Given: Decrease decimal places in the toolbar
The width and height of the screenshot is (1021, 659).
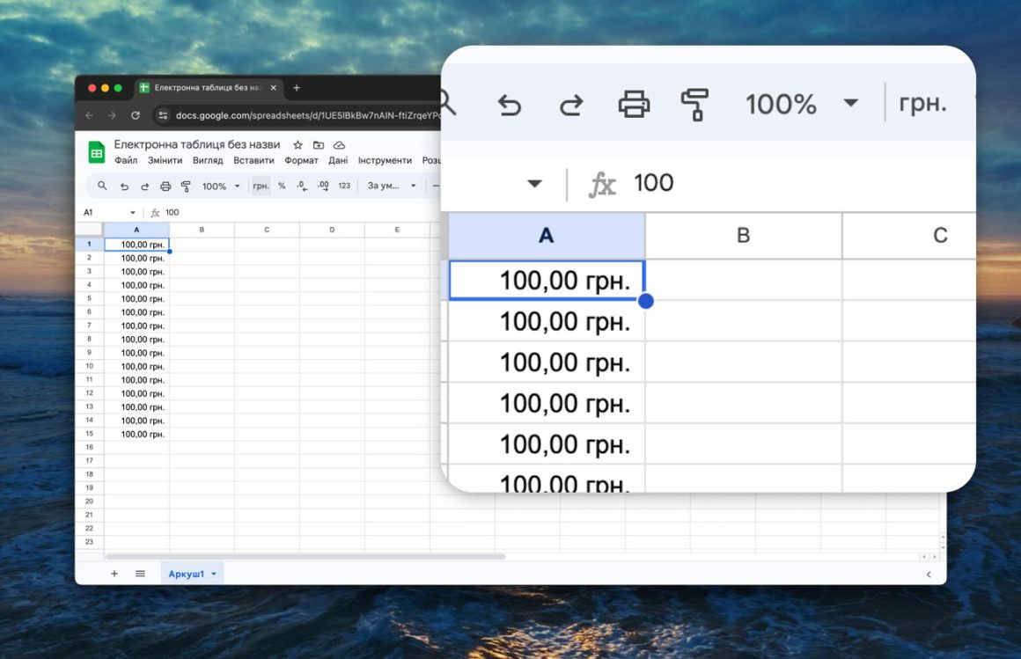Looking at the screenshot, I should (302, 186).
